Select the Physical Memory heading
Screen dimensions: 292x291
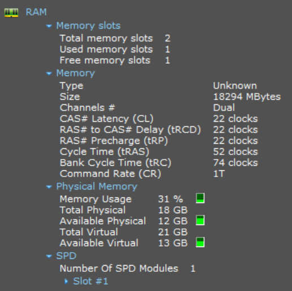[x=97, y=187]
